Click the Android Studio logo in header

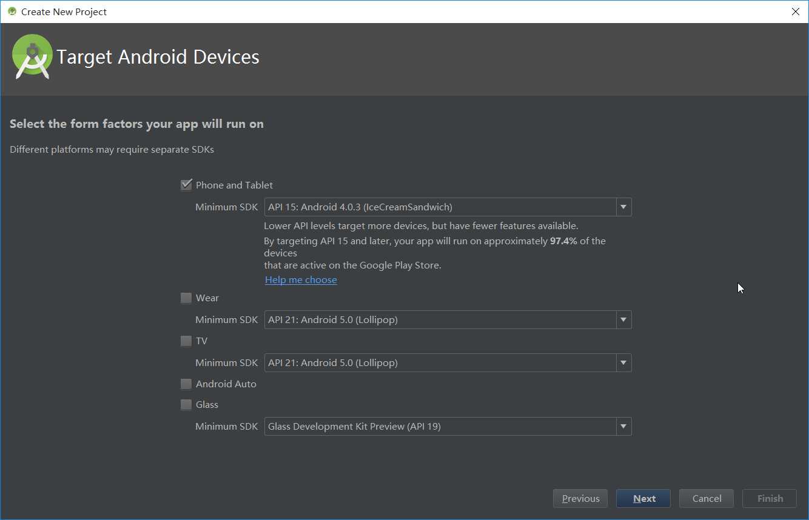[32, 56]
